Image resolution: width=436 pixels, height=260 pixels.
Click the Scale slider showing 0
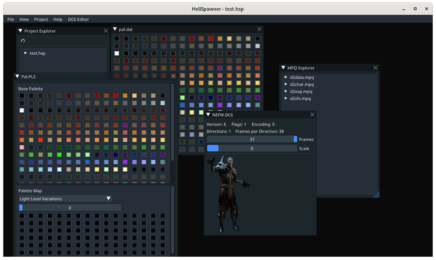[x=252, y=148]
